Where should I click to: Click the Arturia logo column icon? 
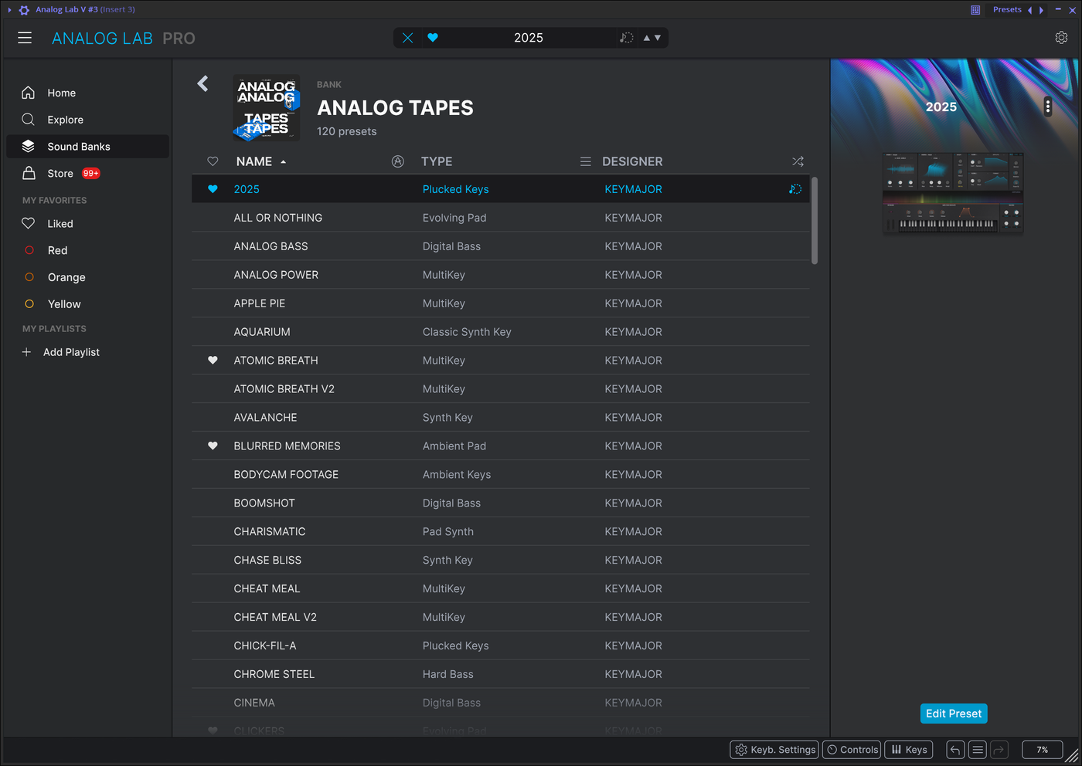398,161
